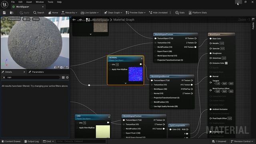
Task: Open the viewport Show menu
Action: (x=36, y=19)
